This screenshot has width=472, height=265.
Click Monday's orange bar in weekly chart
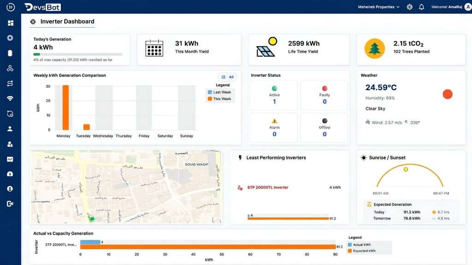point(65,108)
